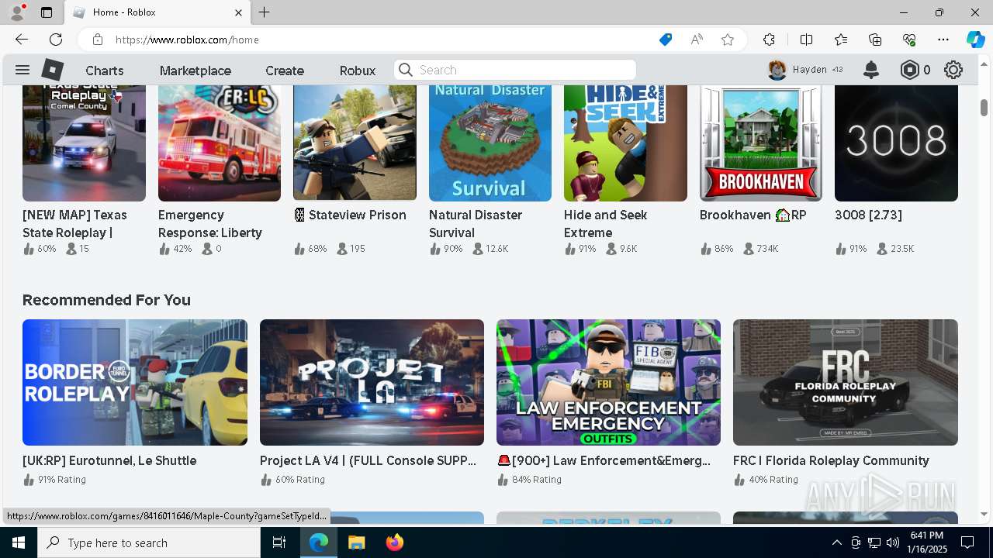Viewport: 993px width, 558px height.
Task: Click 'Natural Disaster Survival' title link
Action: tap(476, 223)
